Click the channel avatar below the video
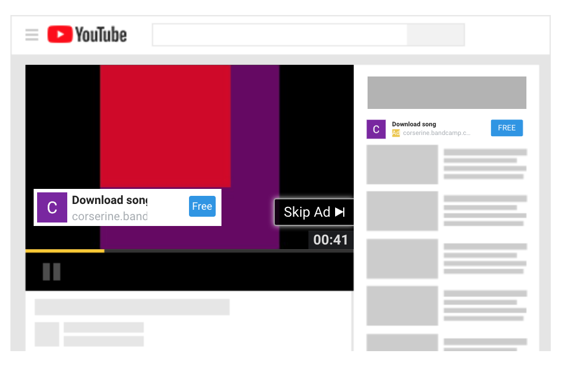 coord(46,334)
